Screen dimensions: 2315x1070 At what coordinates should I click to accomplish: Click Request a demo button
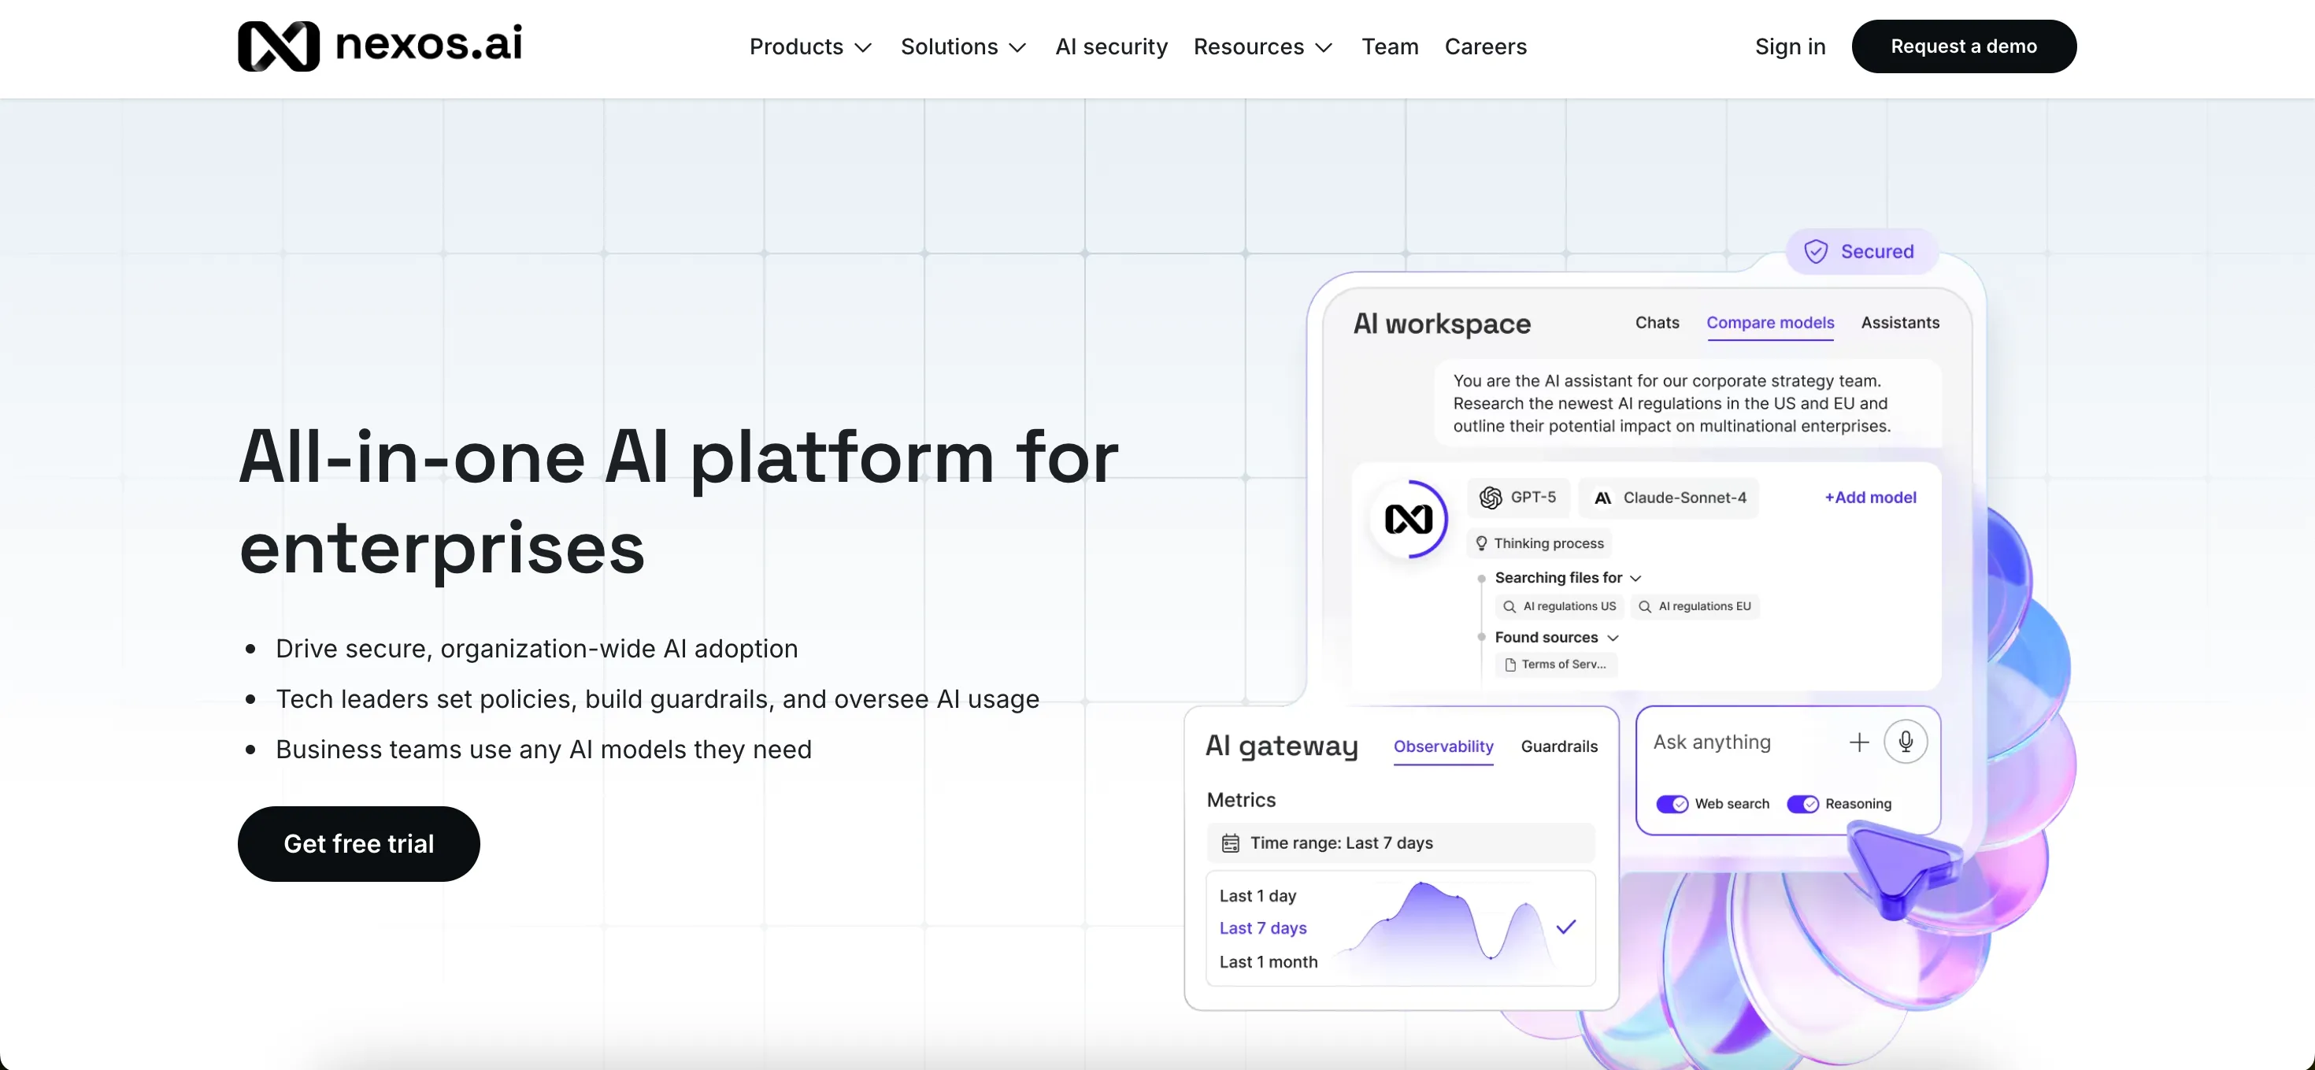[1963, 46]
